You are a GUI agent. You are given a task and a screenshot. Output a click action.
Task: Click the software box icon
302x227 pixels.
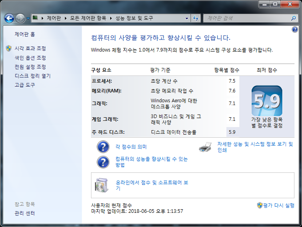101,185
